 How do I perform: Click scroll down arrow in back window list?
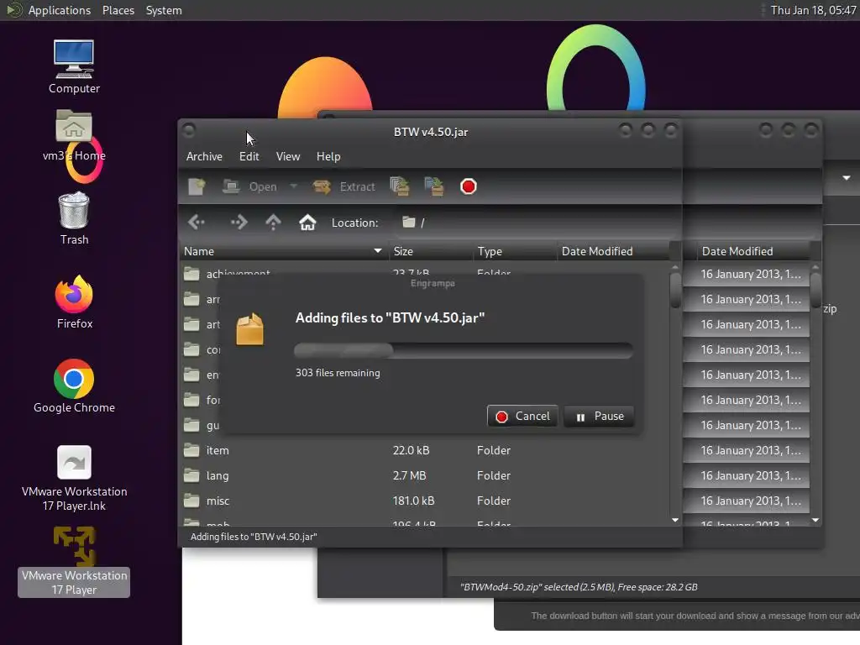pyautogui.click(x=815, y=519)
